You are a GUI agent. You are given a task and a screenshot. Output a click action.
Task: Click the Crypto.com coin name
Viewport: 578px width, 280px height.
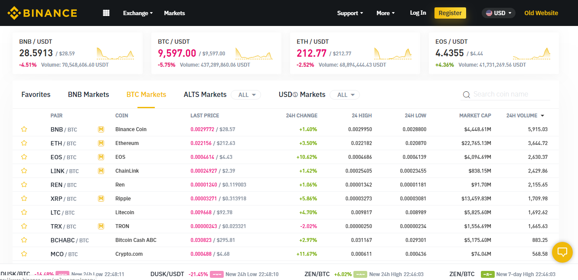(x=129, y=254)
